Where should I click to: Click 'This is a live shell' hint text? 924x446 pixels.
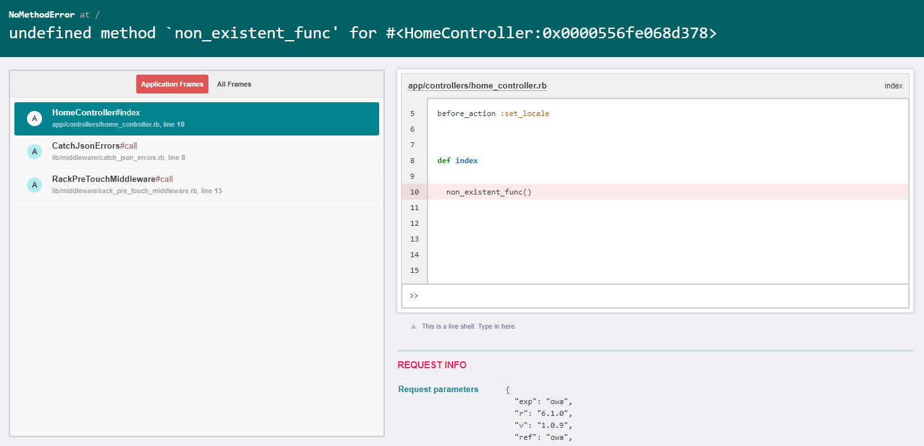[469, 327]
